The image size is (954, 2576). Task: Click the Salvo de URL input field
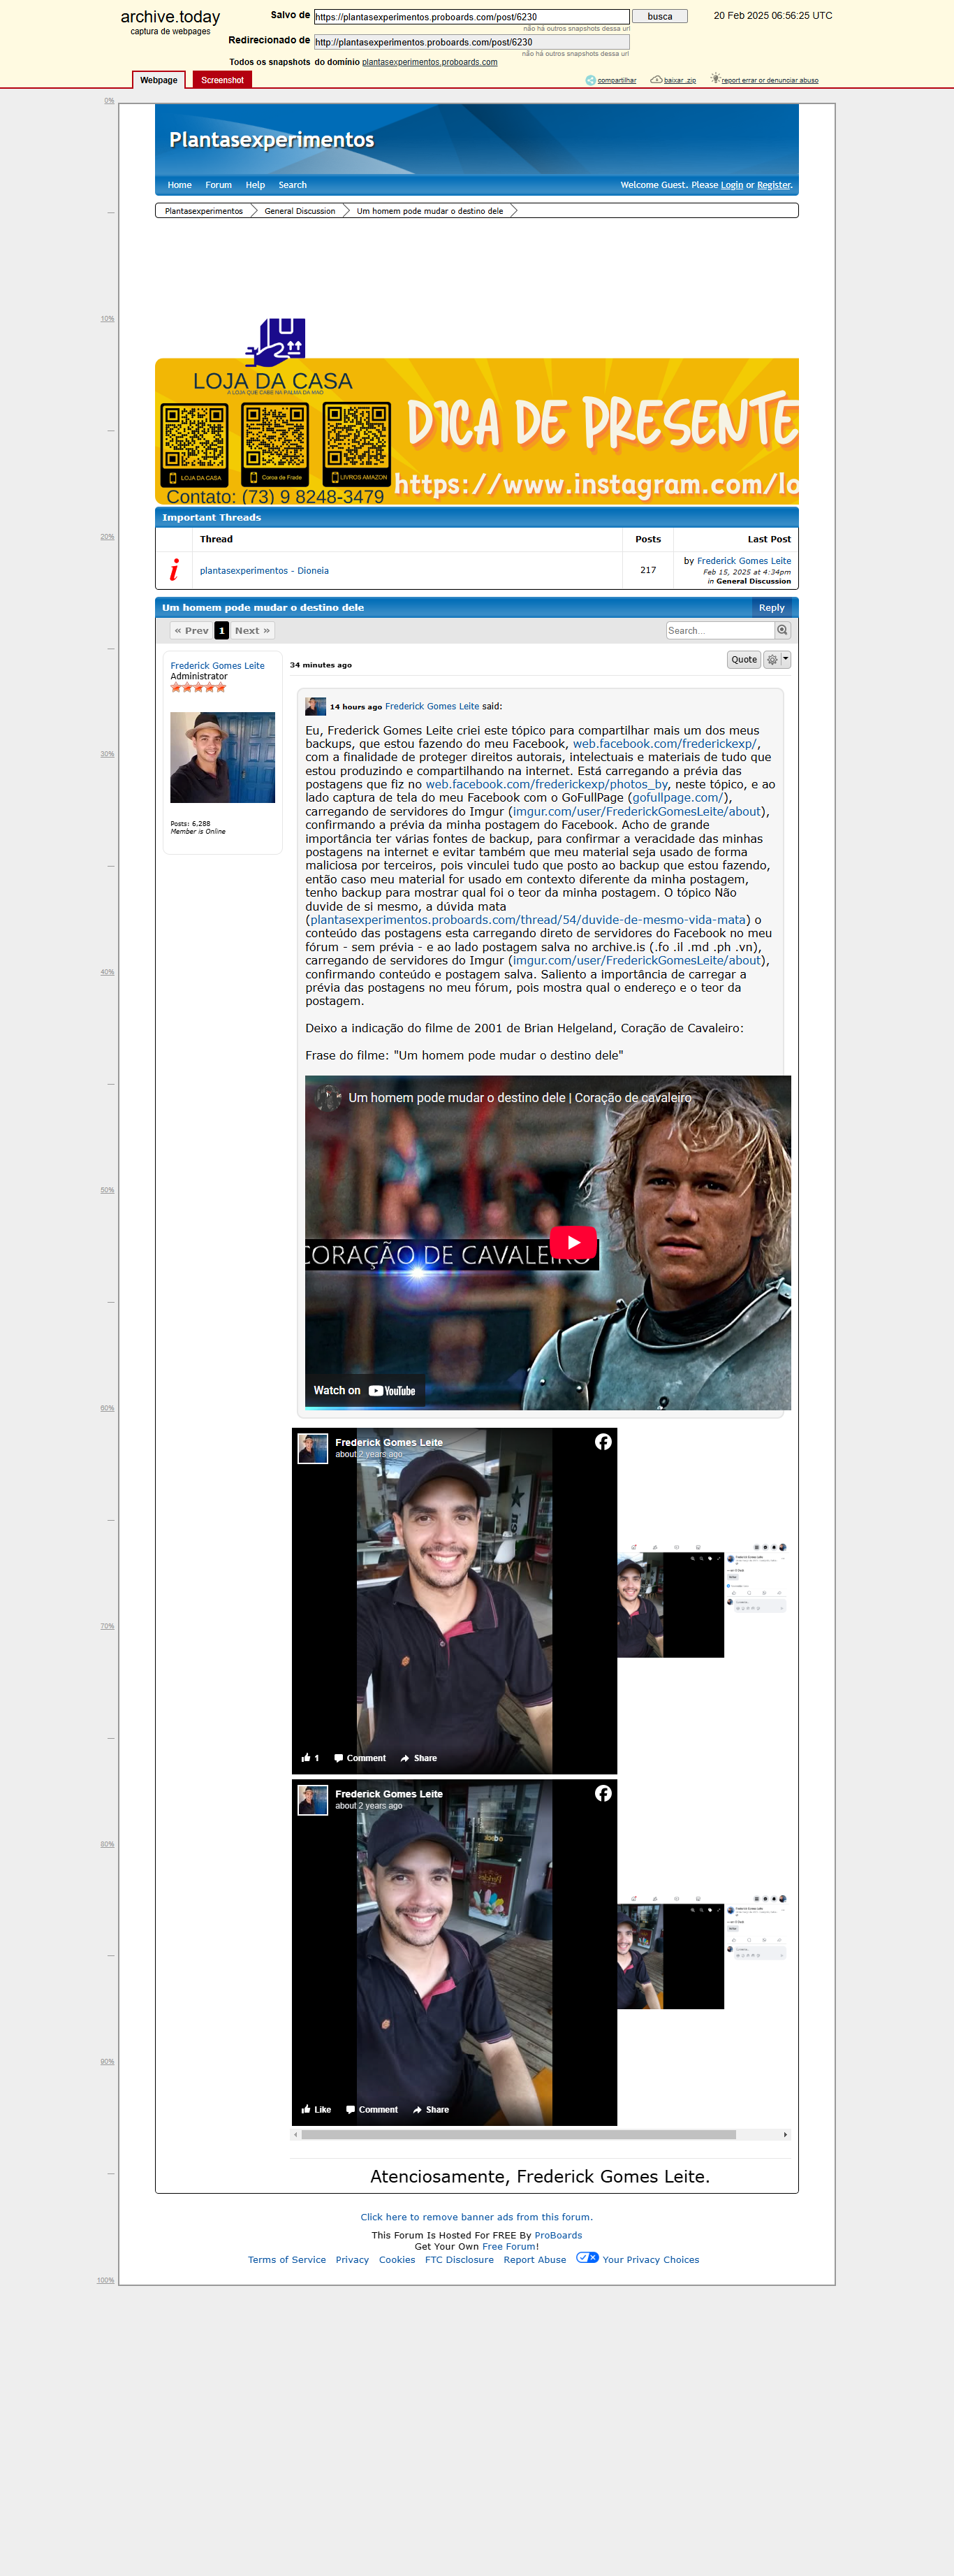point(471,16)
